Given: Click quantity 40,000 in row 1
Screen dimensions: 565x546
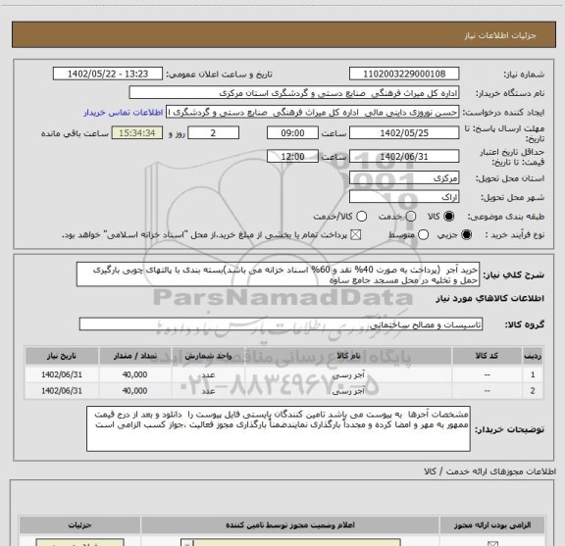Looking at the screenshot, I should pos(134,374).
